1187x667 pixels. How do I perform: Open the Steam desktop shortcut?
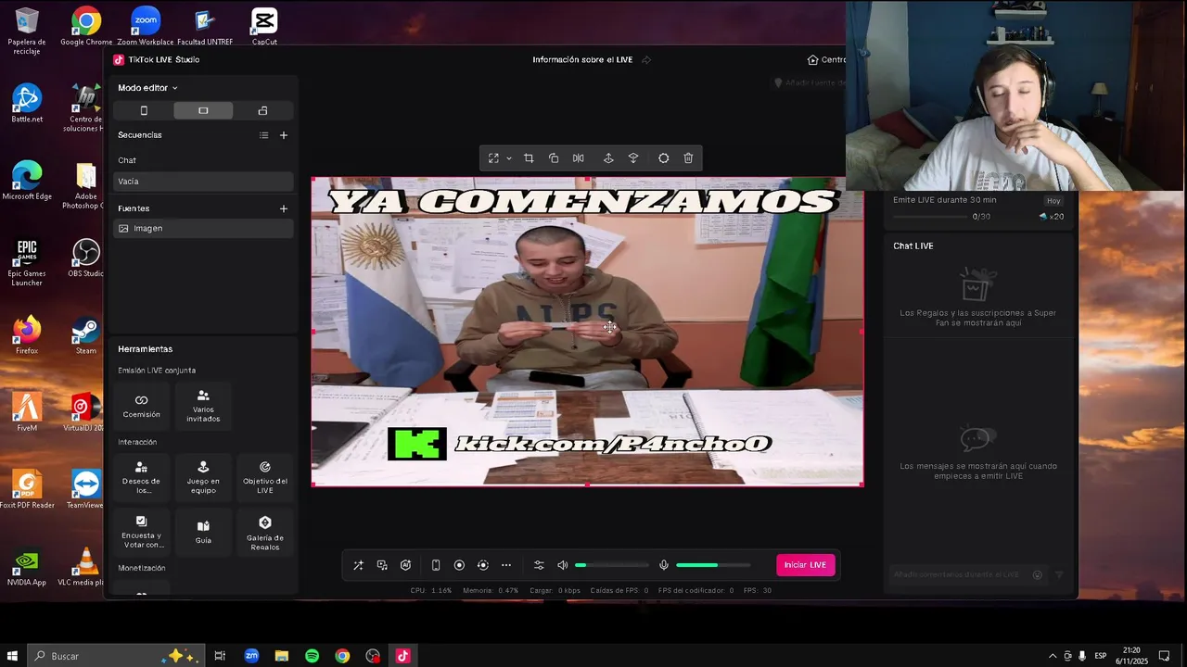click(x=86, y=335)
